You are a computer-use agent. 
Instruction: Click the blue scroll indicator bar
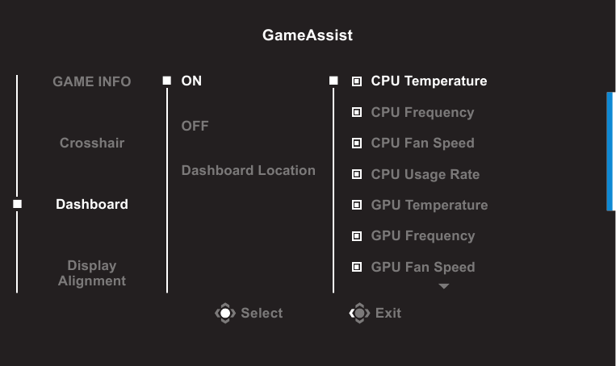[610, 151]
